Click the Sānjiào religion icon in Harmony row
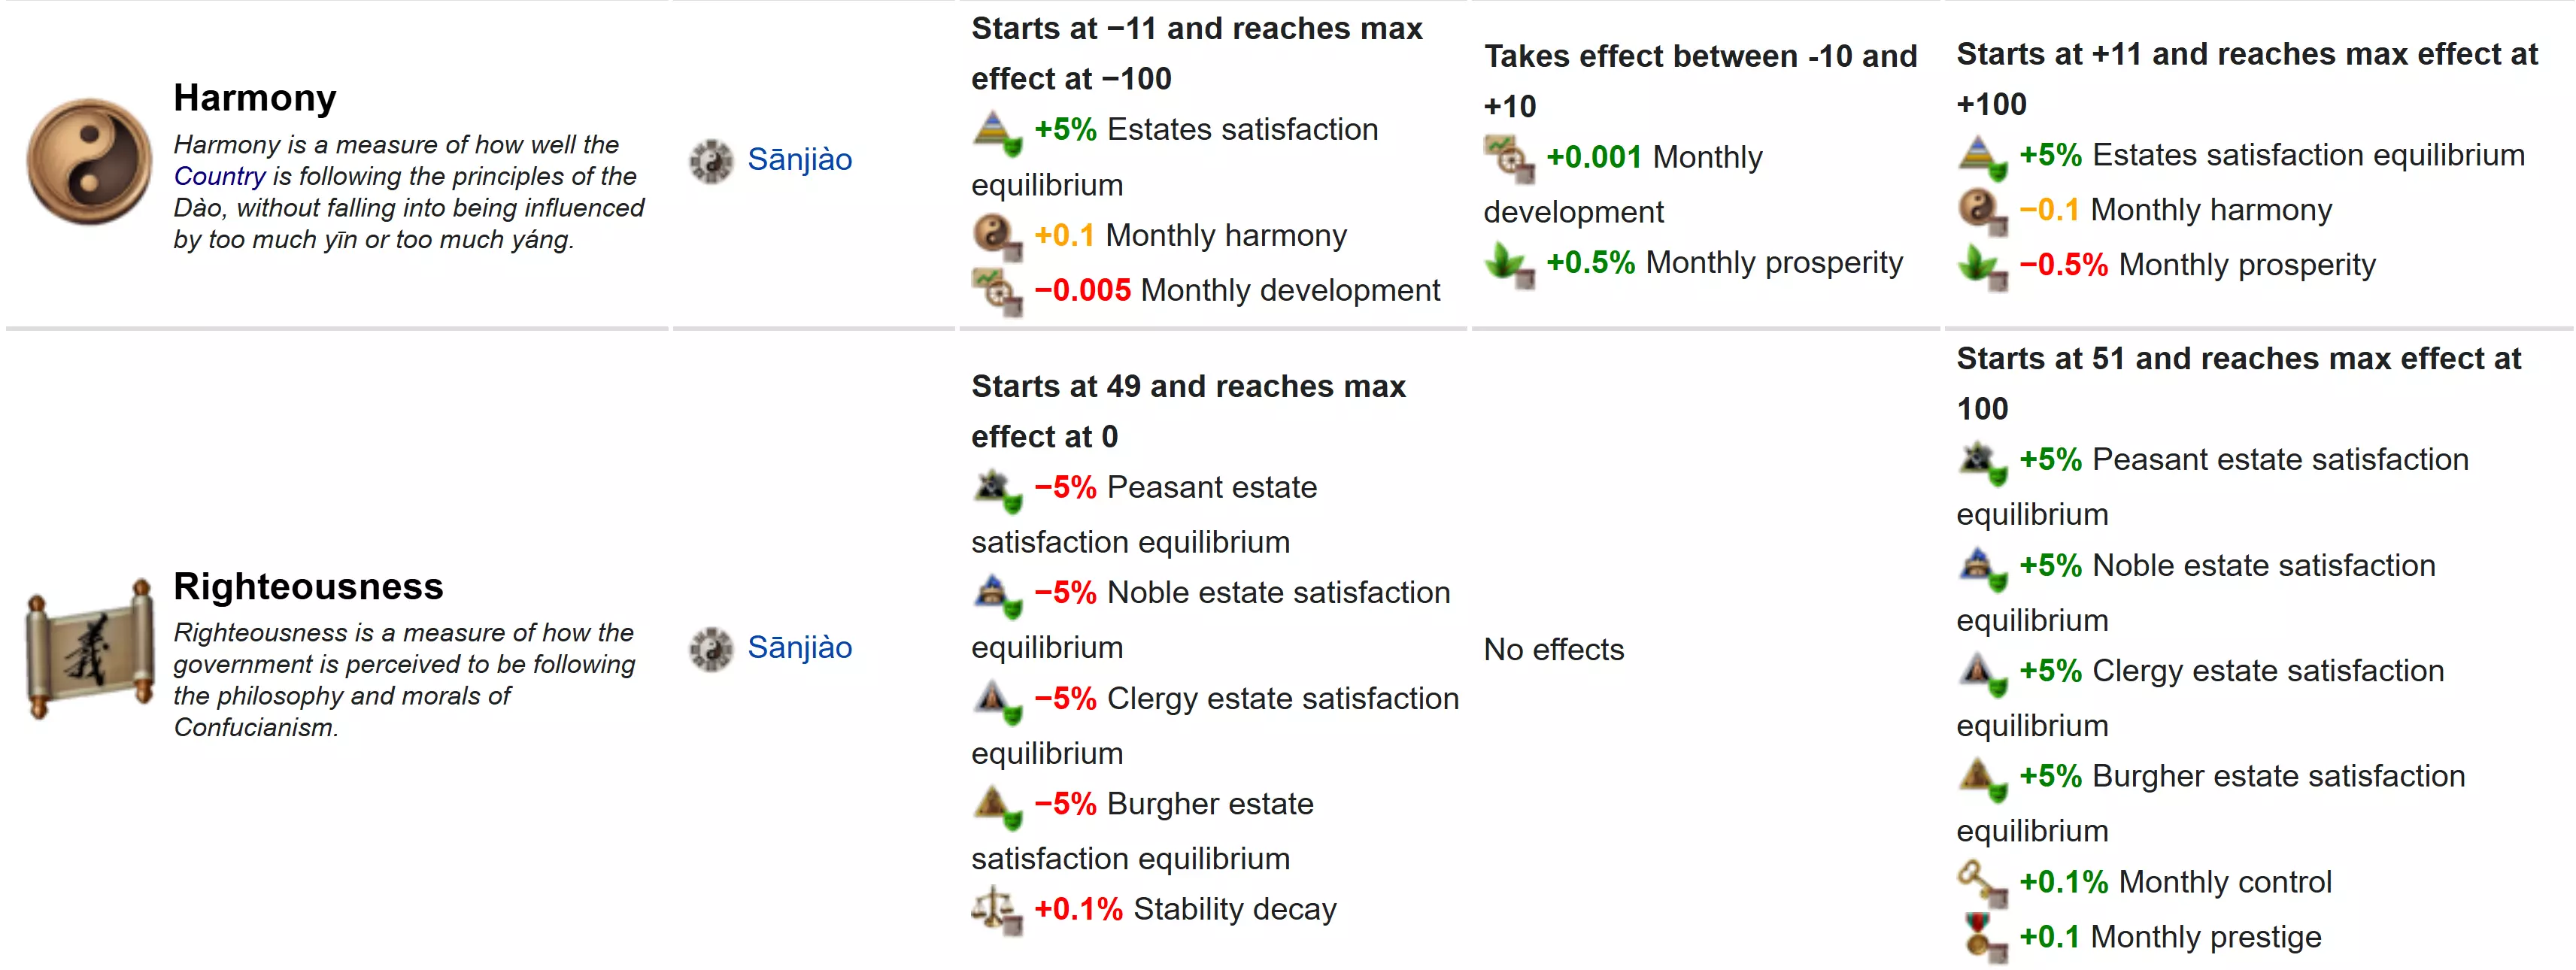 click(x=711, y=161)
